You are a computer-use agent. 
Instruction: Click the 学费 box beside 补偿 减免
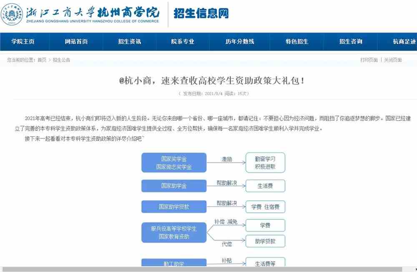click(x=265, y=225)
